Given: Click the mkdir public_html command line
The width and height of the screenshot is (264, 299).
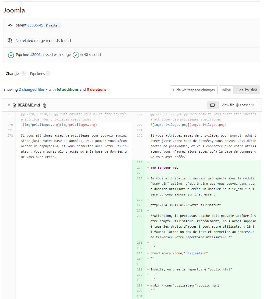Looking at the screenshot, I should coord(185,285).
